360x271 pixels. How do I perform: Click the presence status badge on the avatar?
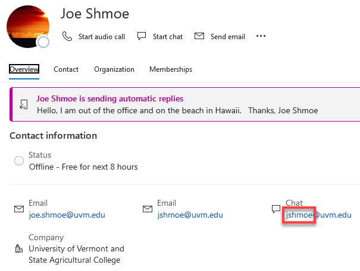pyautogui.click(x=43, y=42)
